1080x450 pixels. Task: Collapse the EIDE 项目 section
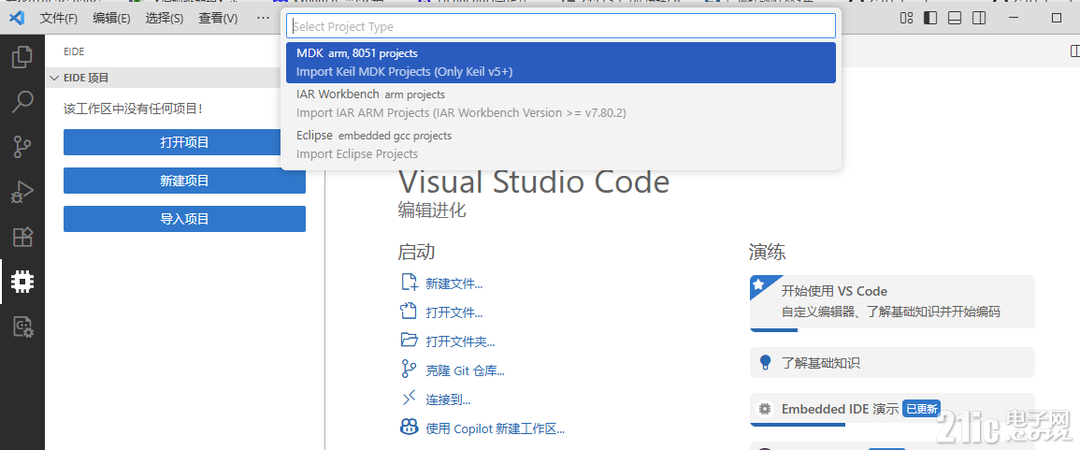click(54, 78)
